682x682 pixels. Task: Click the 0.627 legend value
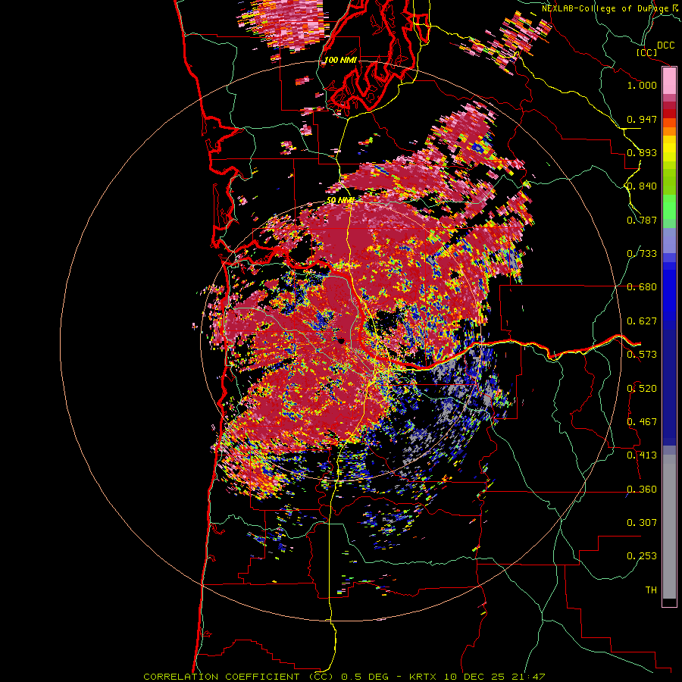click(642, 321)
